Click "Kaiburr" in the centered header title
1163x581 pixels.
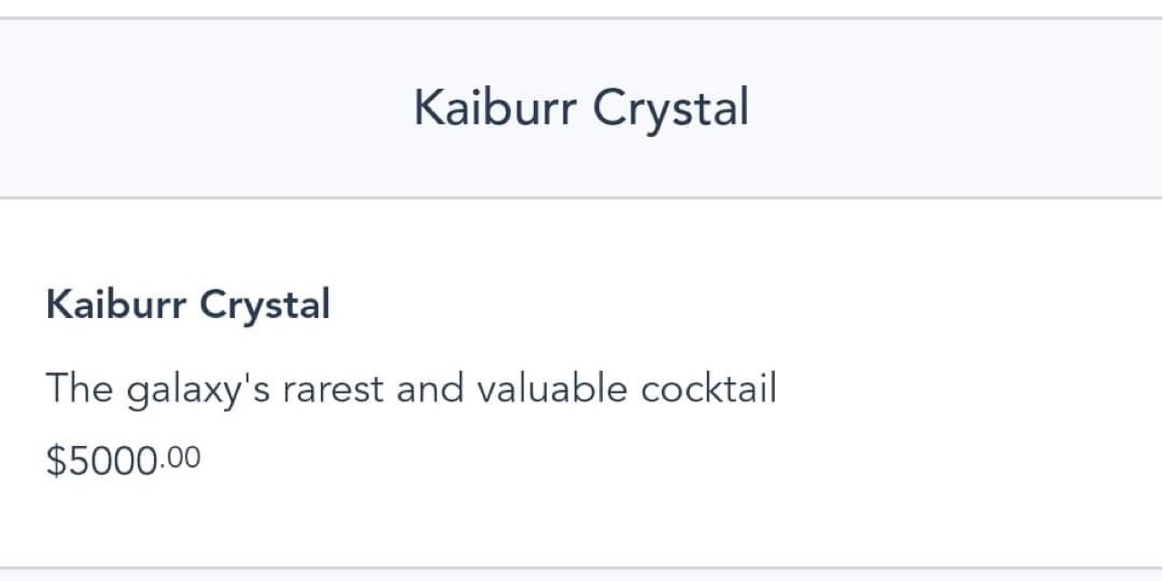[496, 109]
